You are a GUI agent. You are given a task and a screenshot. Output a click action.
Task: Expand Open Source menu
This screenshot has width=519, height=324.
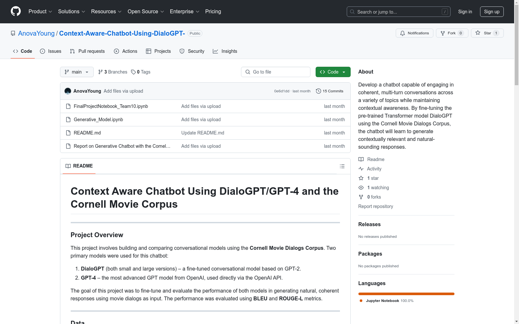[146, 11]
